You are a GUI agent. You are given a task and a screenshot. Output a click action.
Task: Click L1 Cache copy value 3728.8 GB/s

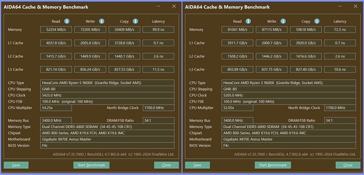pyautogui.click(x=124, y=43)
